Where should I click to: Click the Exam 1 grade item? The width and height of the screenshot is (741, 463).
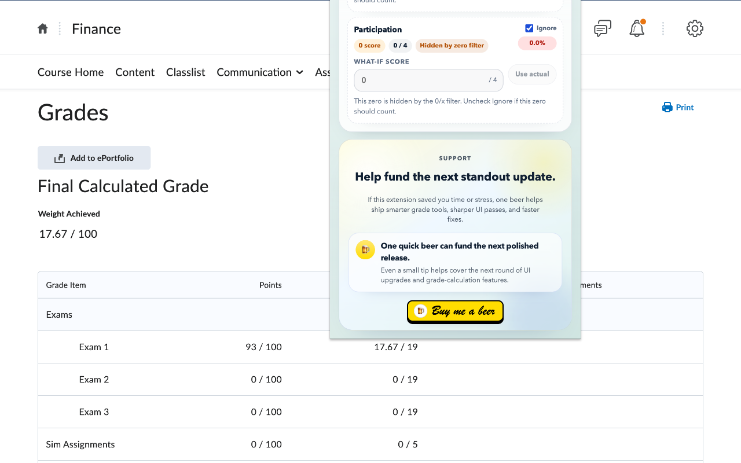94,347
